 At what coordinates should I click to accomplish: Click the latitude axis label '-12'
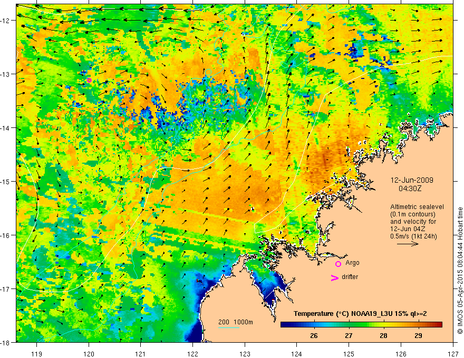tap(6, 21)
